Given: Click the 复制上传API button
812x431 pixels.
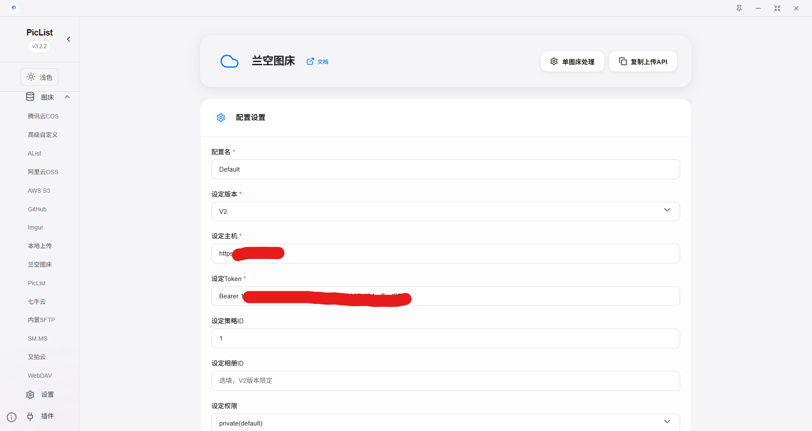Looking at the screenshot, I should pos(643,62).
